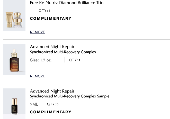Remove the 1.7 oz Advanced Night Repair
Viewport: 170px width, 119px height.
(x=38, y=76)
